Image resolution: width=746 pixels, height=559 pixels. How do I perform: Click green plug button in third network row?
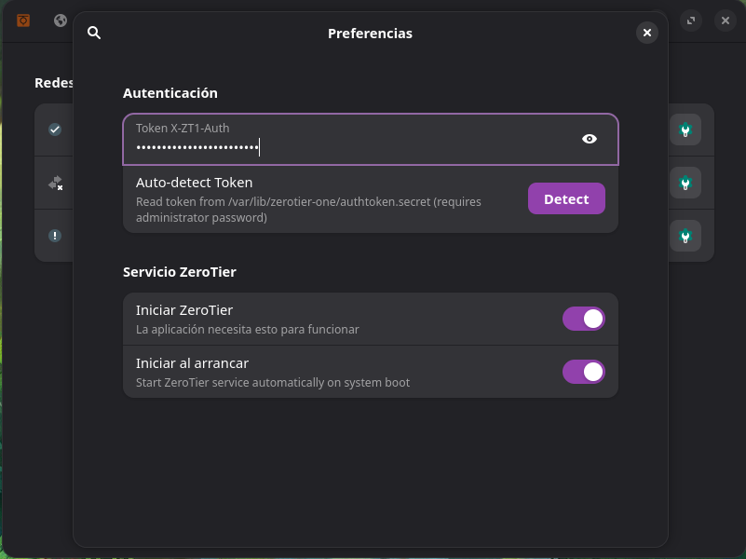[x=685, y=236]
